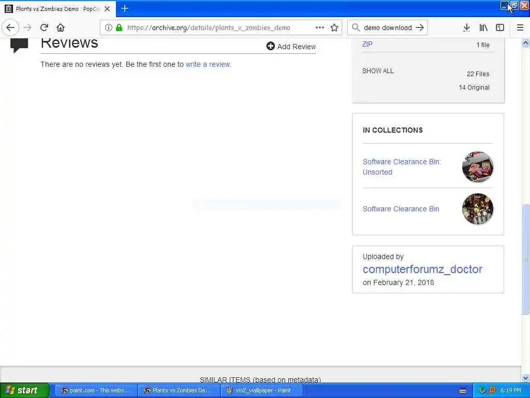Screen dimensions: 530x398
Task: Click the orange magnifier tray icon
Action: click(492, 390)
